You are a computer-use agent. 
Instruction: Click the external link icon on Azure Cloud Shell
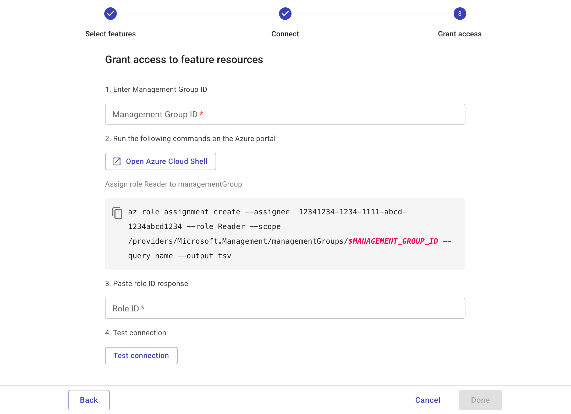coord(116,161)
